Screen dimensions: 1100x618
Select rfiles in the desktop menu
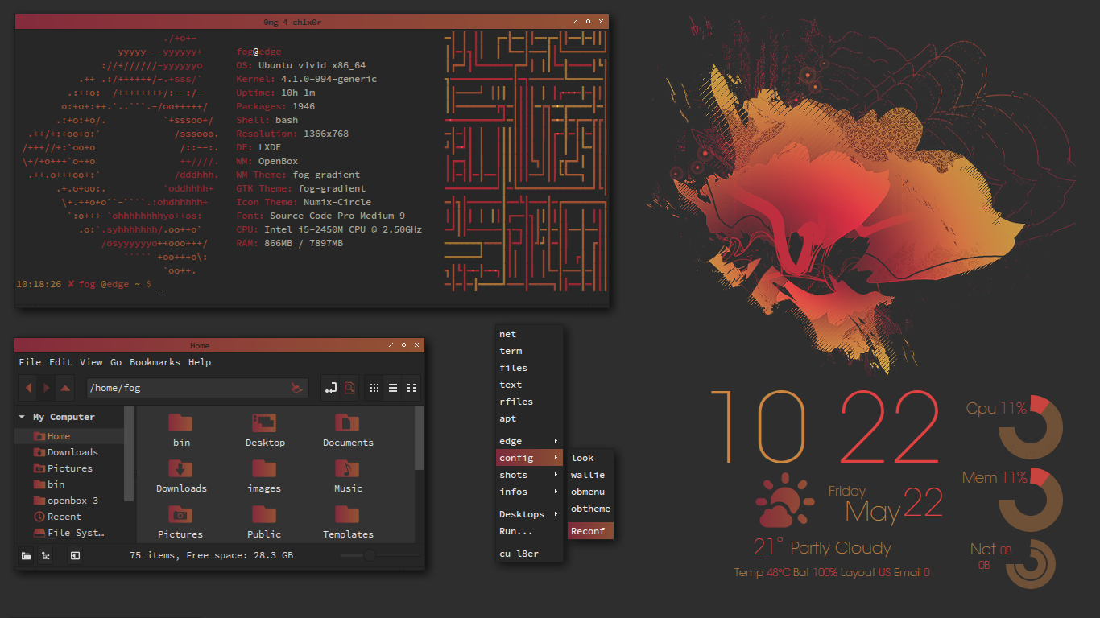[528, 402]
